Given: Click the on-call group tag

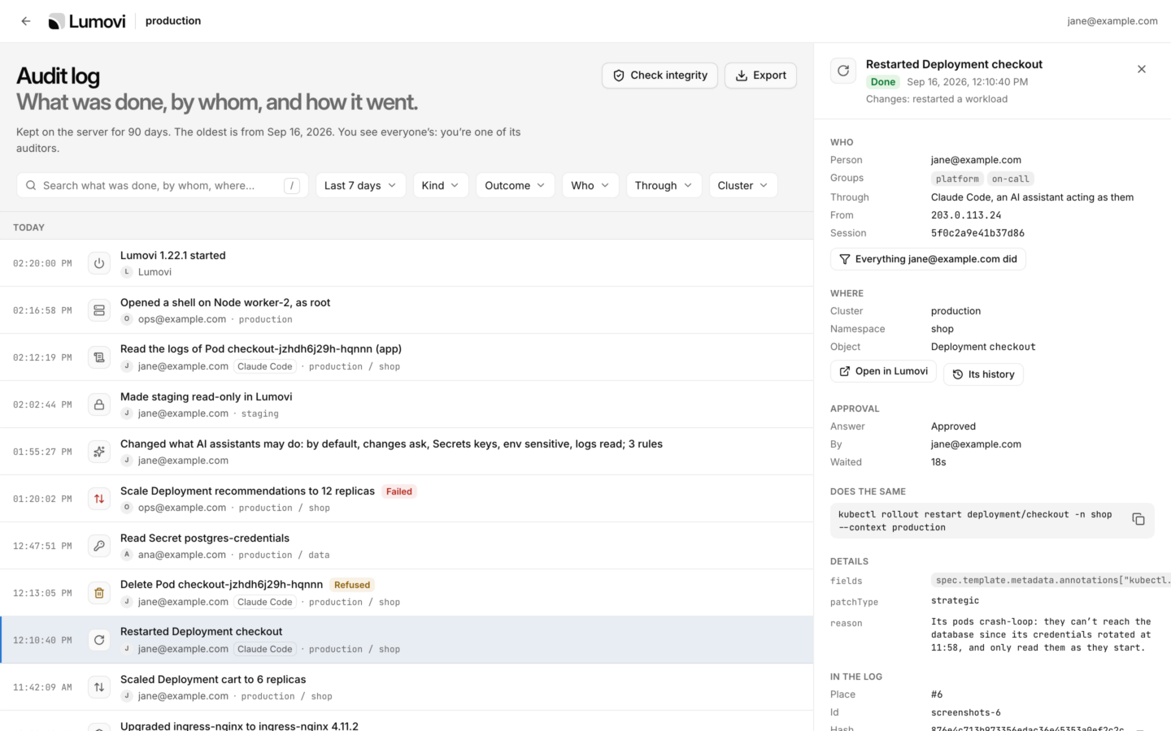Looking at the screenshot, I should coord(1011,179).
